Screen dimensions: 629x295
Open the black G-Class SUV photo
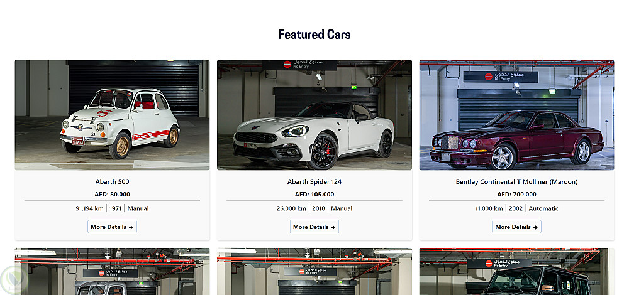516,271
